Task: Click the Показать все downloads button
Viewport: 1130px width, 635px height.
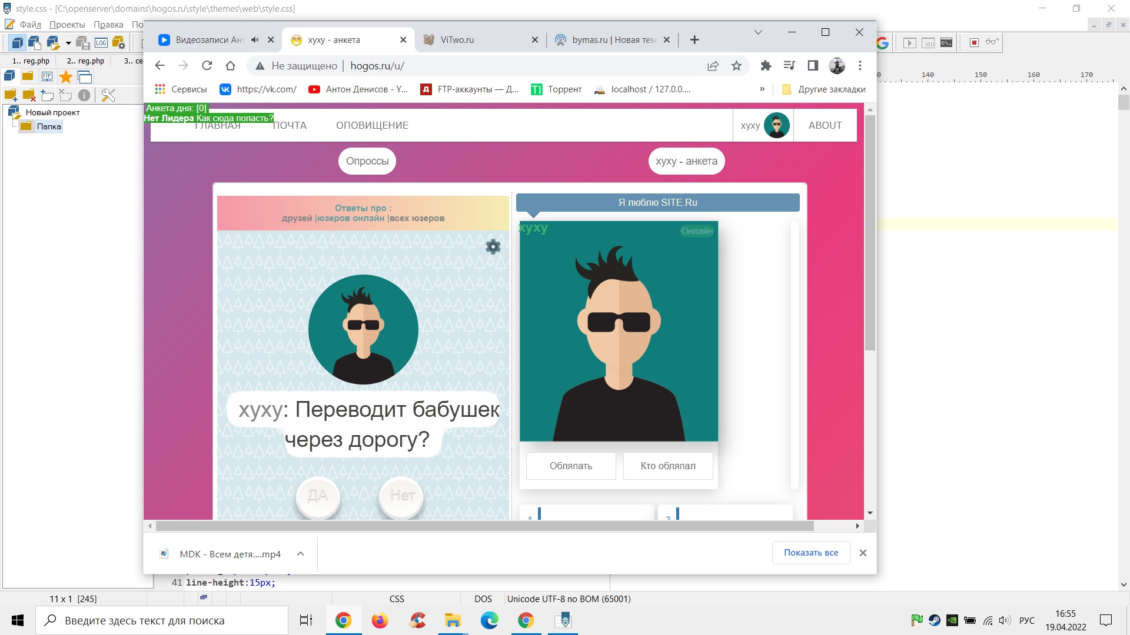Action: [x=810, y=553]
